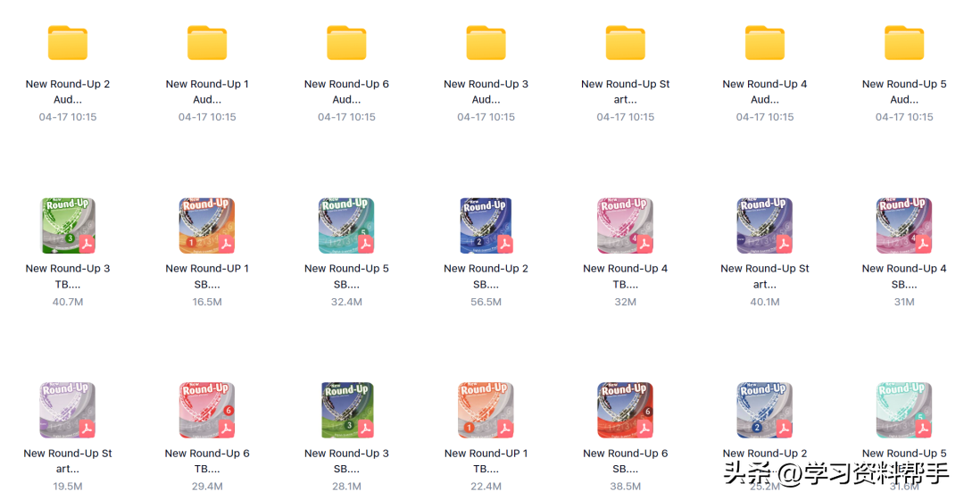Open New Round-Up 3 SB PDF, 28.1M
The width and height of the screenshot is (964, 500).
pos(346,410)
